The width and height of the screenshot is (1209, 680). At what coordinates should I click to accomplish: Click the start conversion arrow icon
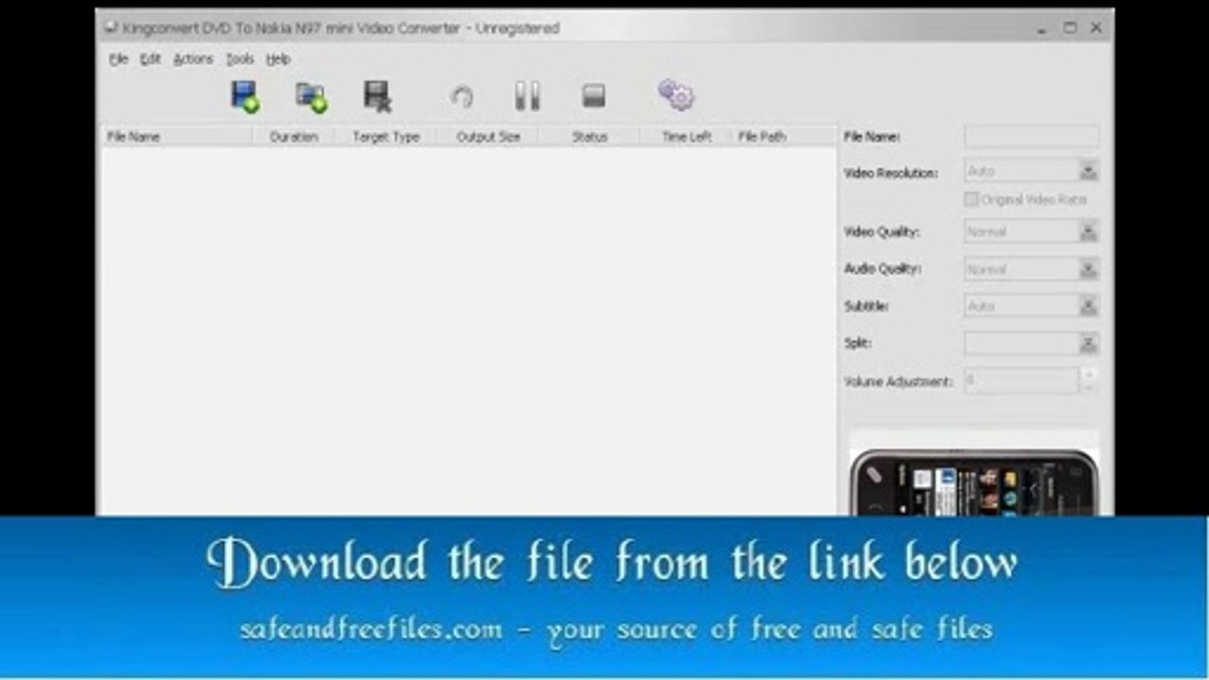(x=462, y=96)
